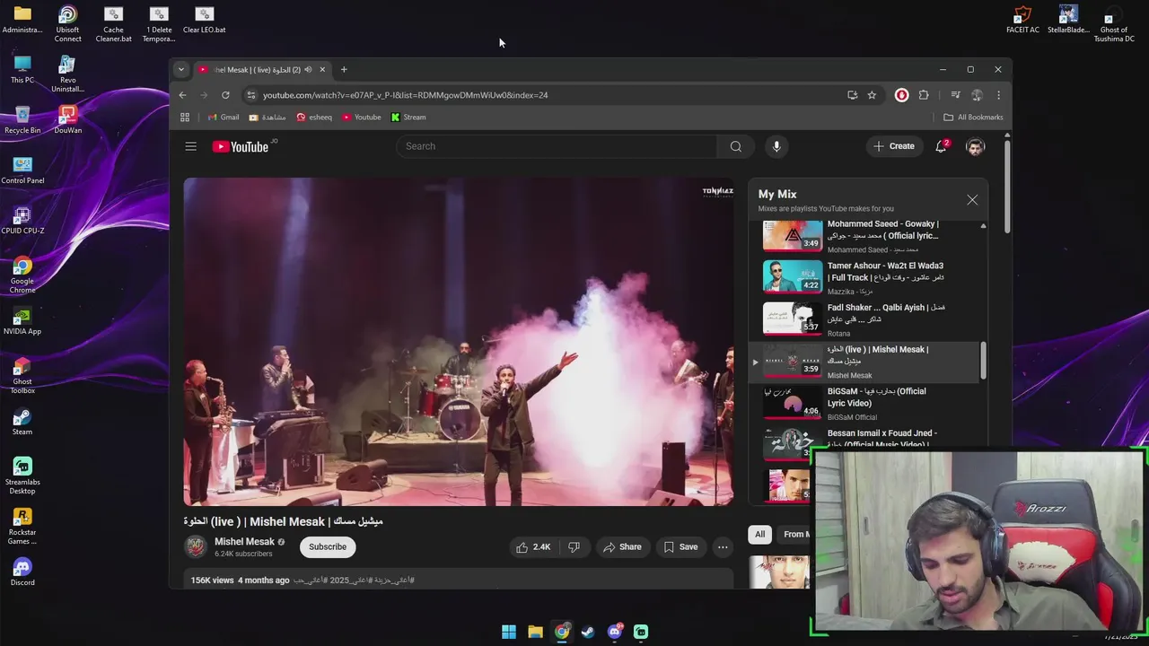The width and height of the screenshot is (1149, 646).
Task: Click the address bar URL
Action: point(405,95)
